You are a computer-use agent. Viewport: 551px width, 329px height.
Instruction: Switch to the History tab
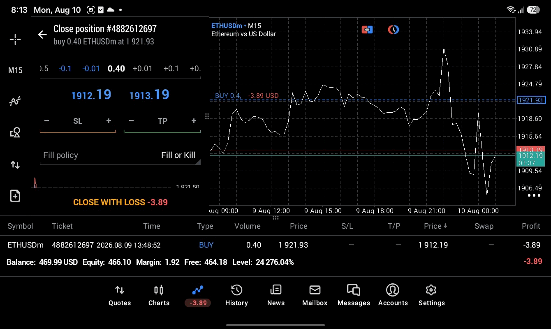pos(236,296)
